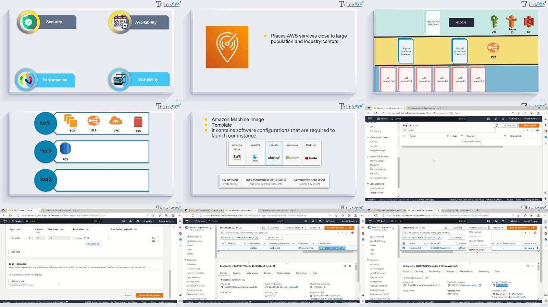Collapse the Load Balancing sidebar section
This screenshot has width=548, height=307.
pos(368,184)
